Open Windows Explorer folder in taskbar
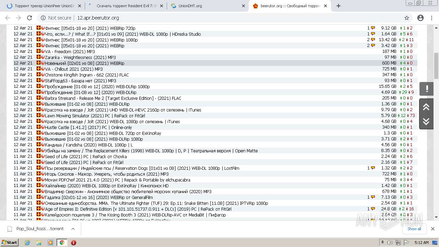 [x=39, y=243]
